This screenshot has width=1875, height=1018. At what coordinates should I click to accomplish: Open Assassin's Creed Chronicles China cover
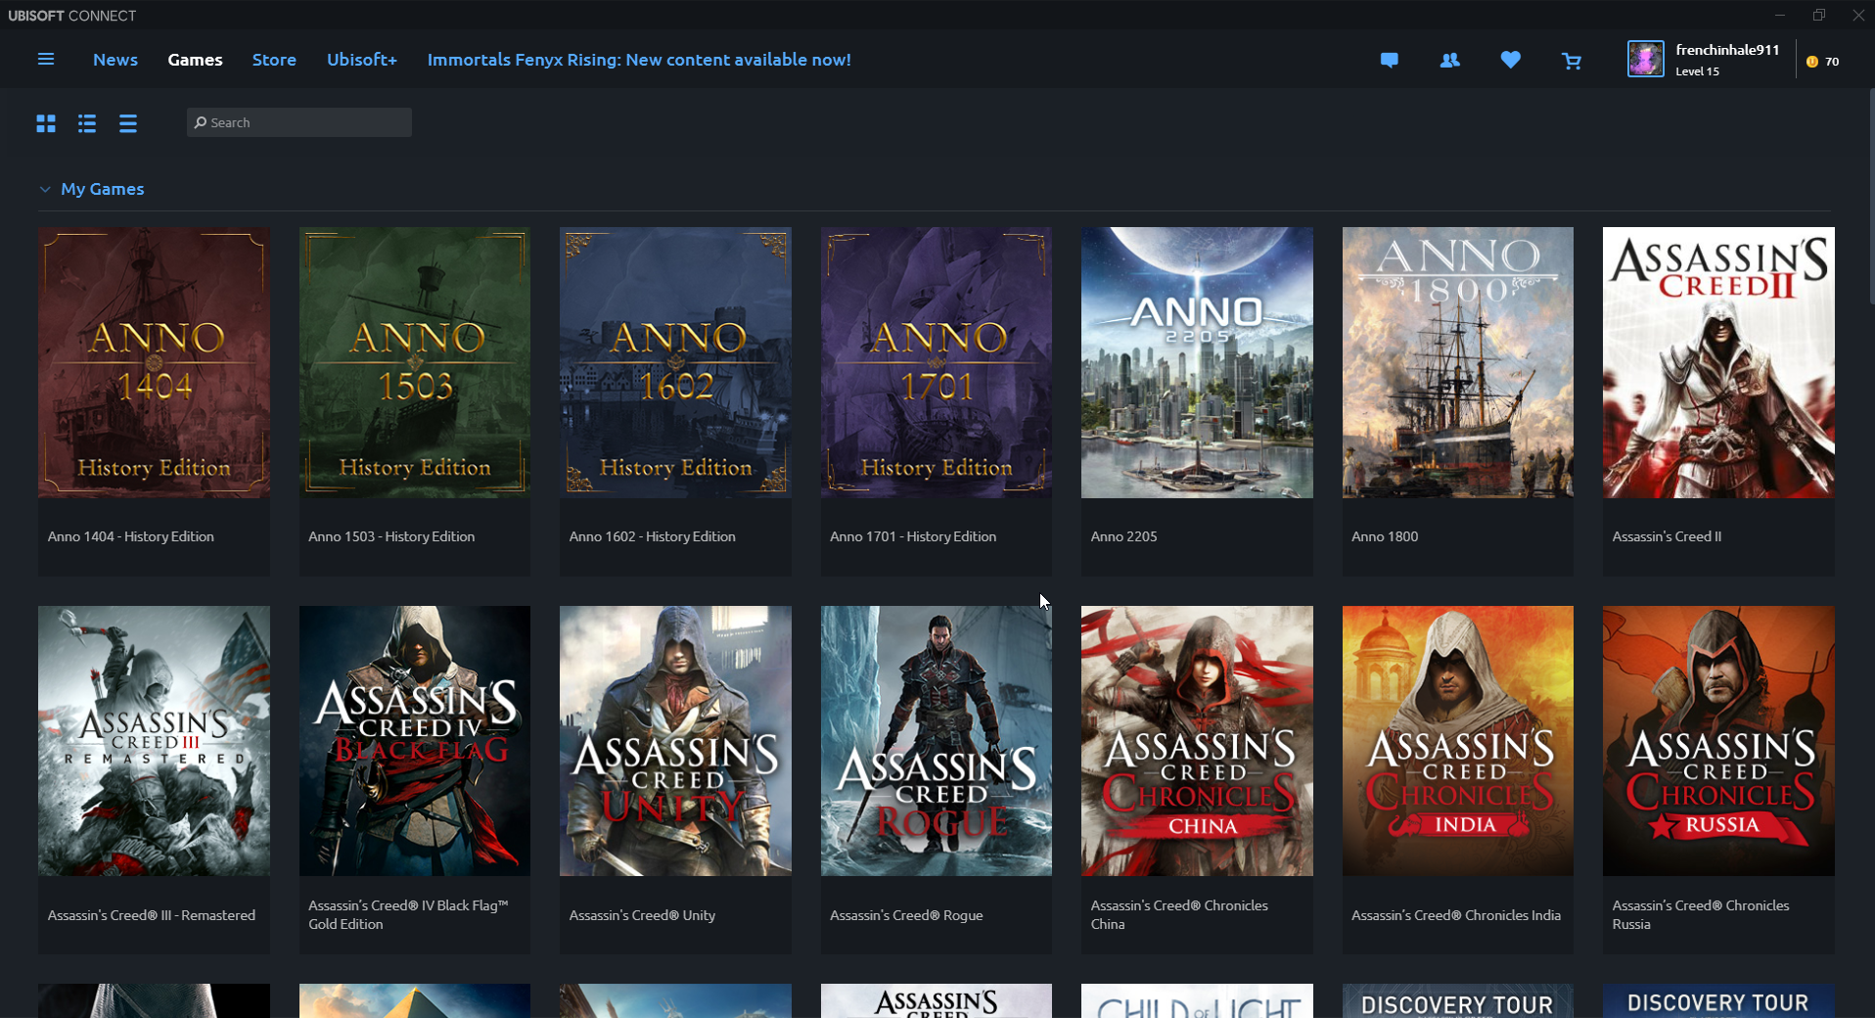[x=1197, y=741]
